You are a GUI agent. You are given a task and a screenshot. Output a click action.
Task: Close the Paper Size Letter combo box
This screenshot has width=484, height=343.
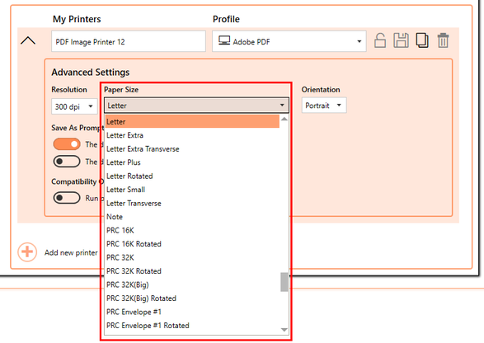pyautogui.click(x=196, y=106)
